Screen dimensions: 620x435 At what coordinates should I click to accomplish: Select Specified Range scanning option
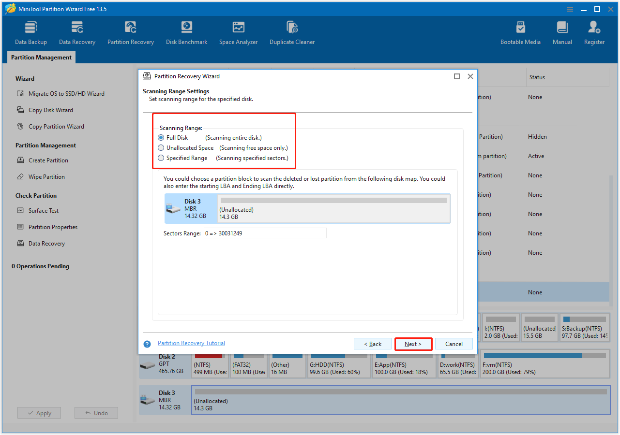click(161, 158)
